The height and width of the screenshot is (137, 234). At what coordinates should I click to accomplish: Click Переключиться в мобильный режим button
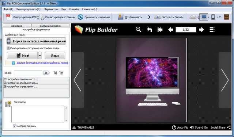click(x=36, y=41)
